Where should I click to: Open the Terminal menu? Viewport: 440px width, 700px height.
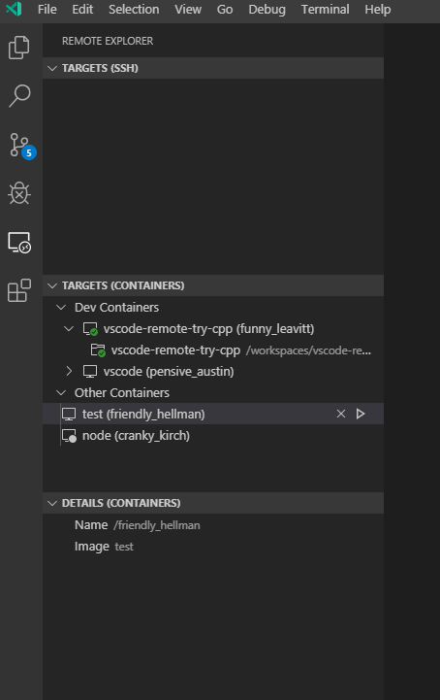(x=325, y=10)
